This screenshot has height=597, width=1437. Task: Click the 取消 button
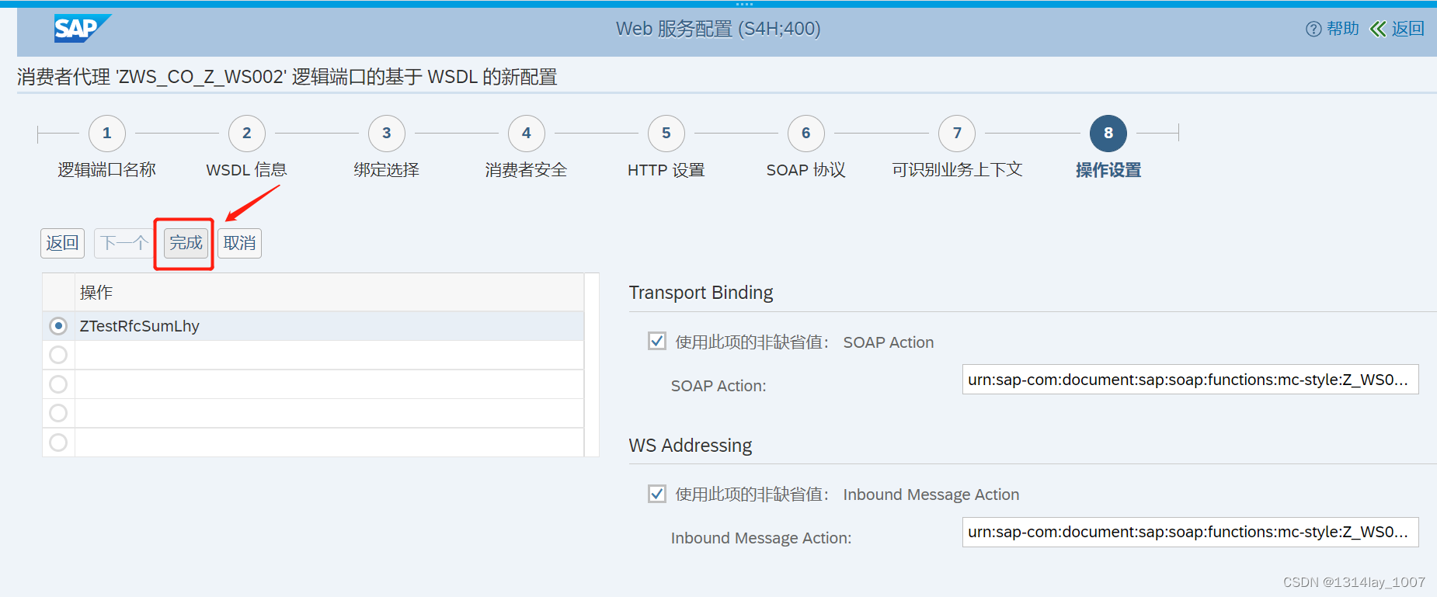click(x=239, y=243)
